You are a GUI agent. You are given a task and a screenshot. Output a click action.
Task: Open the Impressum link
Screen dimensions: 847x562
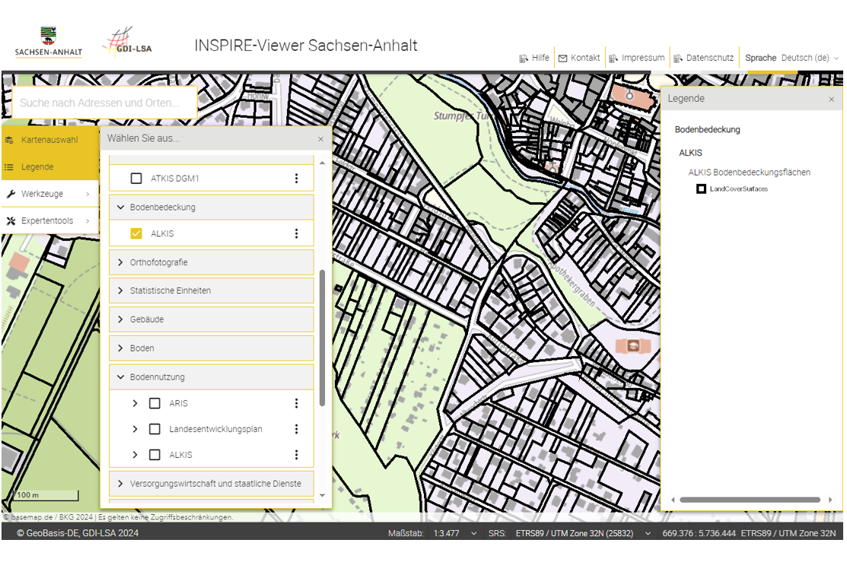click(x=642, y=58)
